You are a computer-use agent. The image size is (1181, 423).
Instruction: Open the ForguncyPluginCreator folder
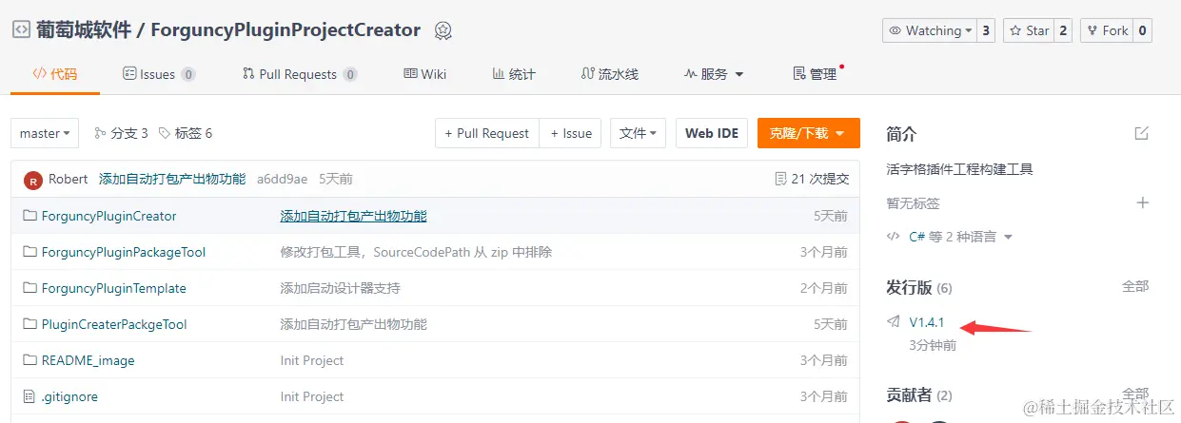point(109,216)
